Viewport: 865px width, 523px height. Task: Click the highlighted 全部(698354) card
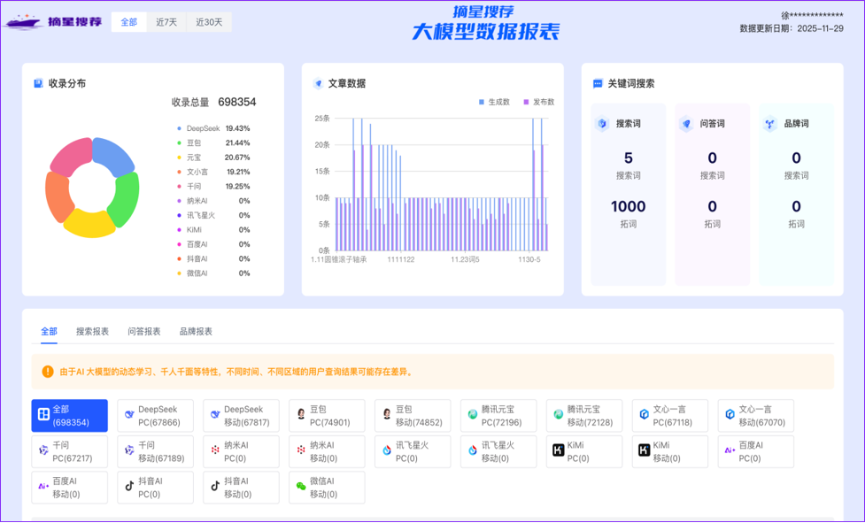70,416
